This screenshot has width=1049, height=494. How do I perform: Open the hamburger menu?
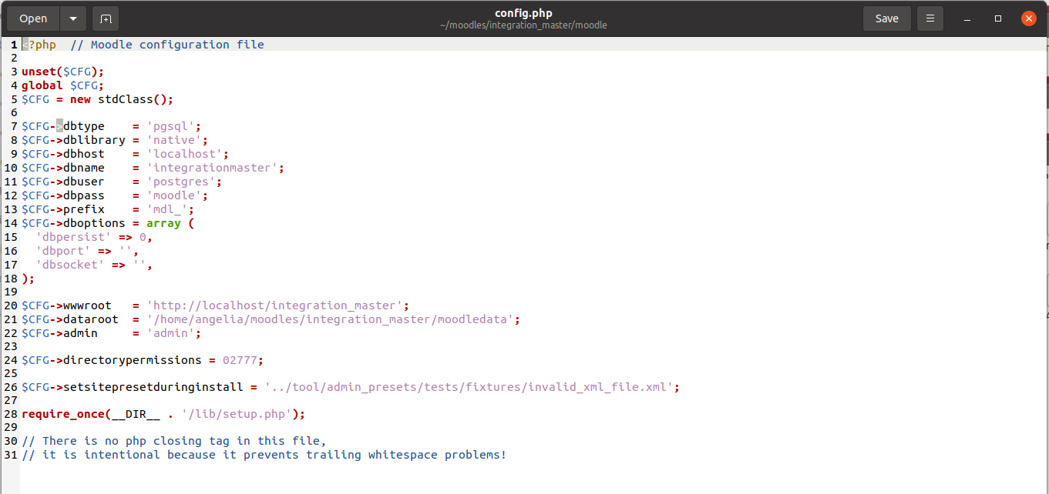[930, 18]
